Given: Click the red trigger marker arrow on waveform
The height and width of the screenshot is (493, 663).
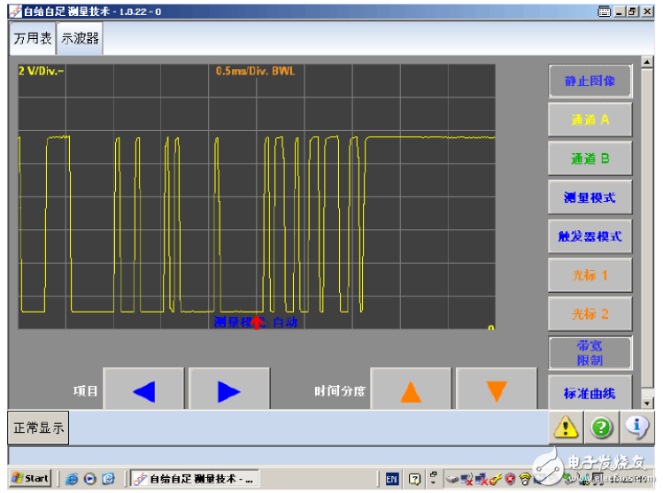Looking at the screenshot, I should click(257, 322).
